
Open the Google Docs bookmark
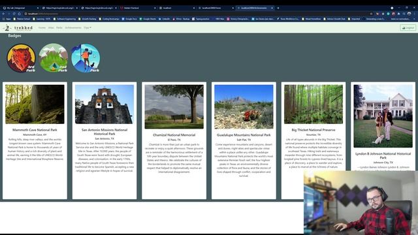pyautogui.click(x=129, y=19)
